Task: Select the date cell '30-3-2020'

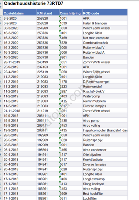Action: tap(20, 28)
